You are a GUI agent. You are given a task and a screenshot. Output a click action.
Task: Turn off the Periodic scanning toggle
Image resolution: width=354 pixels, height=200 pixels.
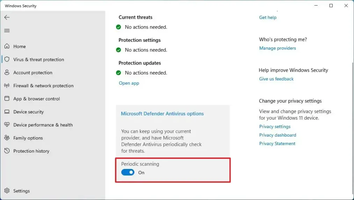click(x=128, y=172)
